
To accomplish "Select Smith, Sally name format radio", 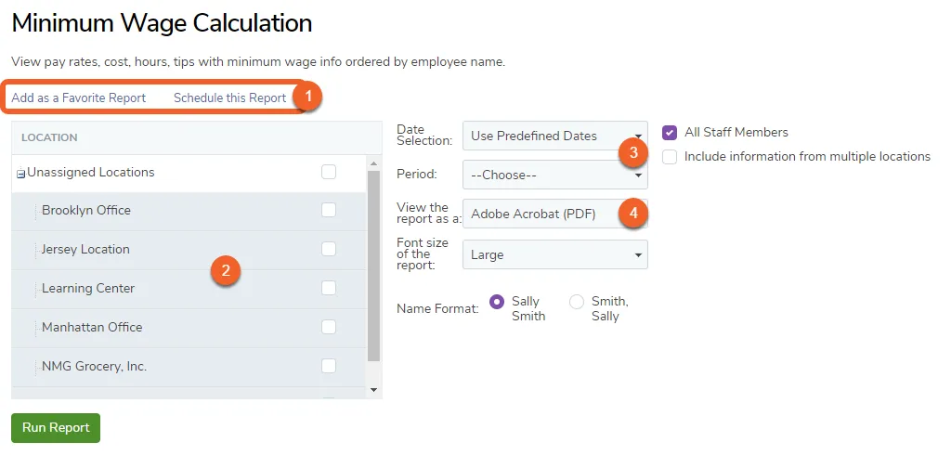I will [x=577, y=302].
